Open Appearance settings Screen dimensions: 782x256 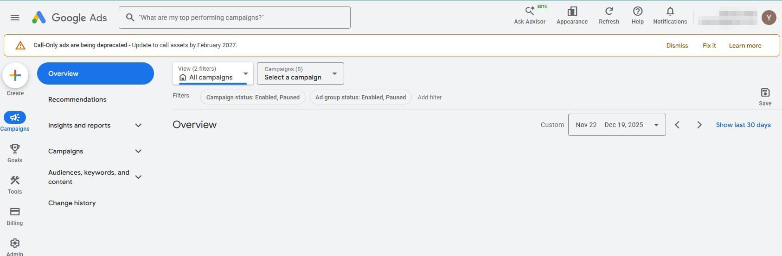pos(572,15)
